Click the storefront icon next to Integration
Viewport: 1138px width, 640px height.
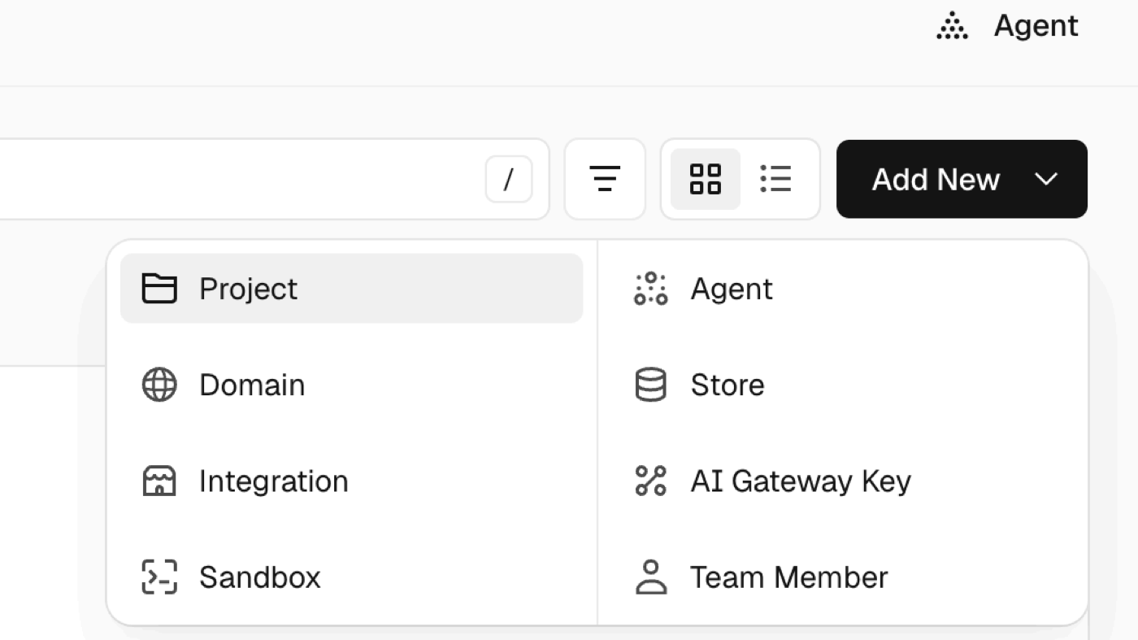159,481
